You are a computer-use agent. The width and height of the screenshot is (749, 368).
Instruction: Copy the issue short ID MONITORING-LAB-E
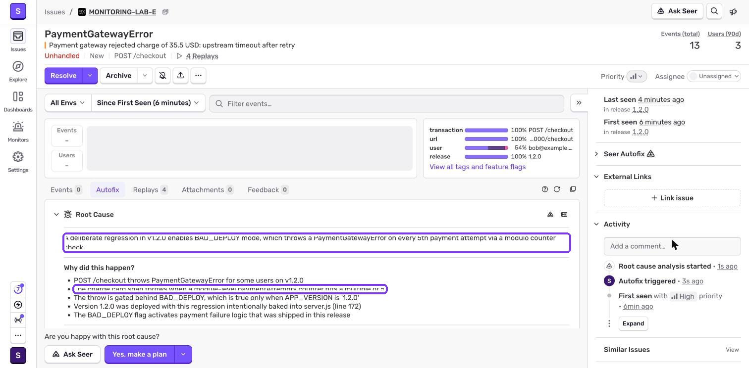pyautogui.click(x=165, y=12)
